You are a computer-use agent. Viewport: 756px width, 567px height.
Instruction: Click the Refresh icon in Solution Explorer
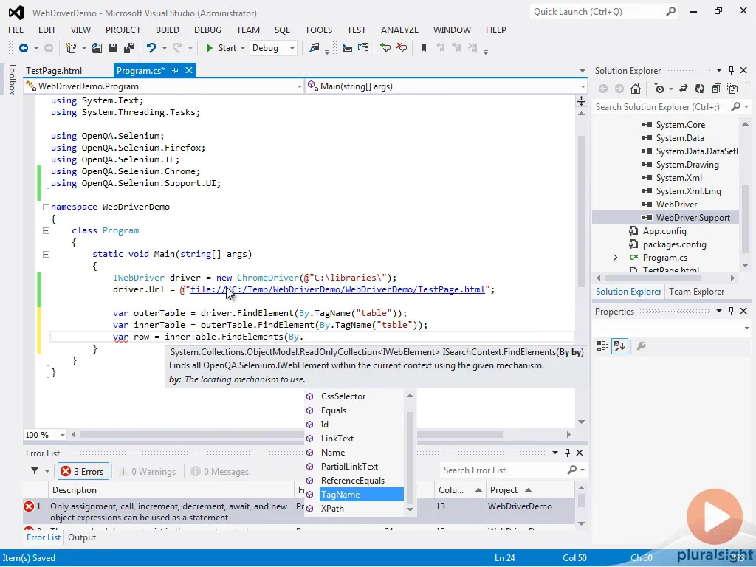click(x=700, y=89)
